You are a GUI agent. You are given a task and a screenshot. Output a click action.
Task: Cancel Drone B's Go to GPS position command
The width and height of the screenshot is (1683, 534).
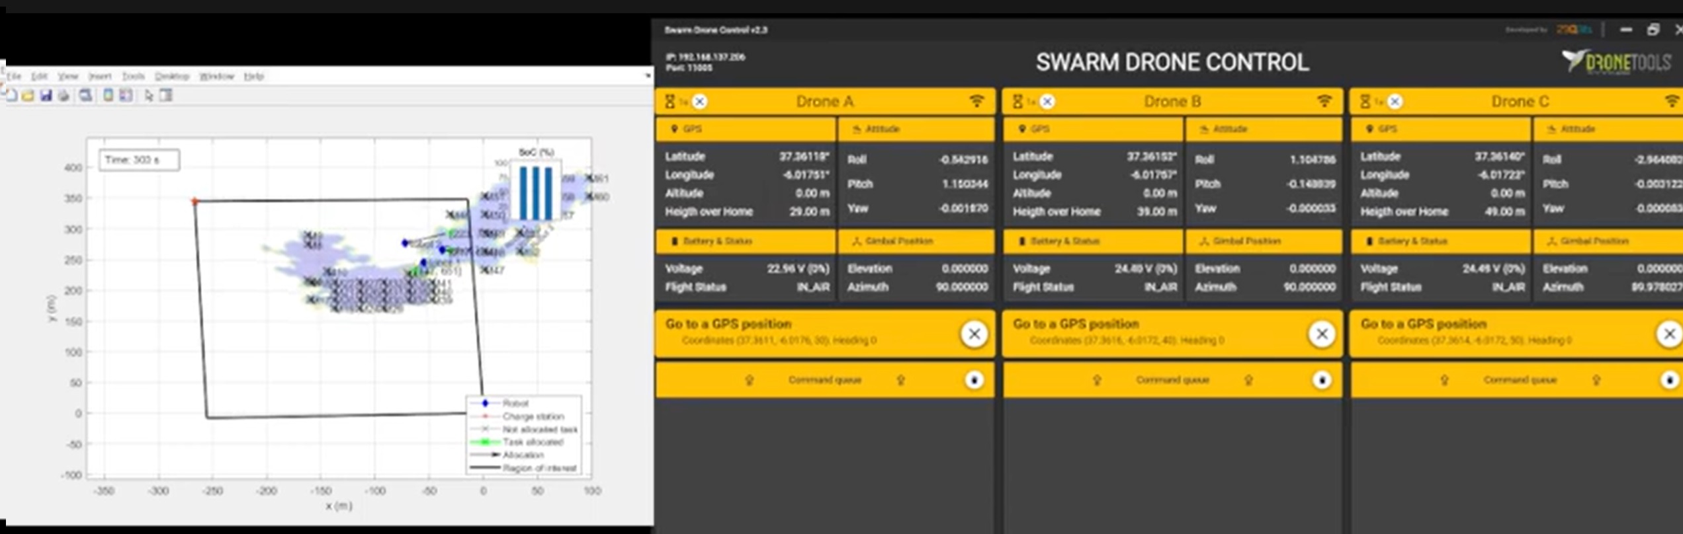[x=1321, y=334]
